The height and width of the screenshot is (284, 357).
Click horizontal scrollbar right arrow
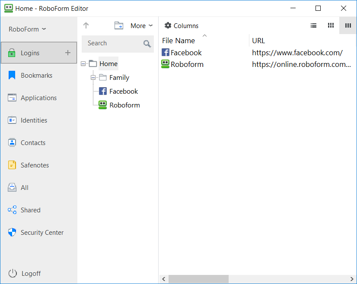[352, 279]
